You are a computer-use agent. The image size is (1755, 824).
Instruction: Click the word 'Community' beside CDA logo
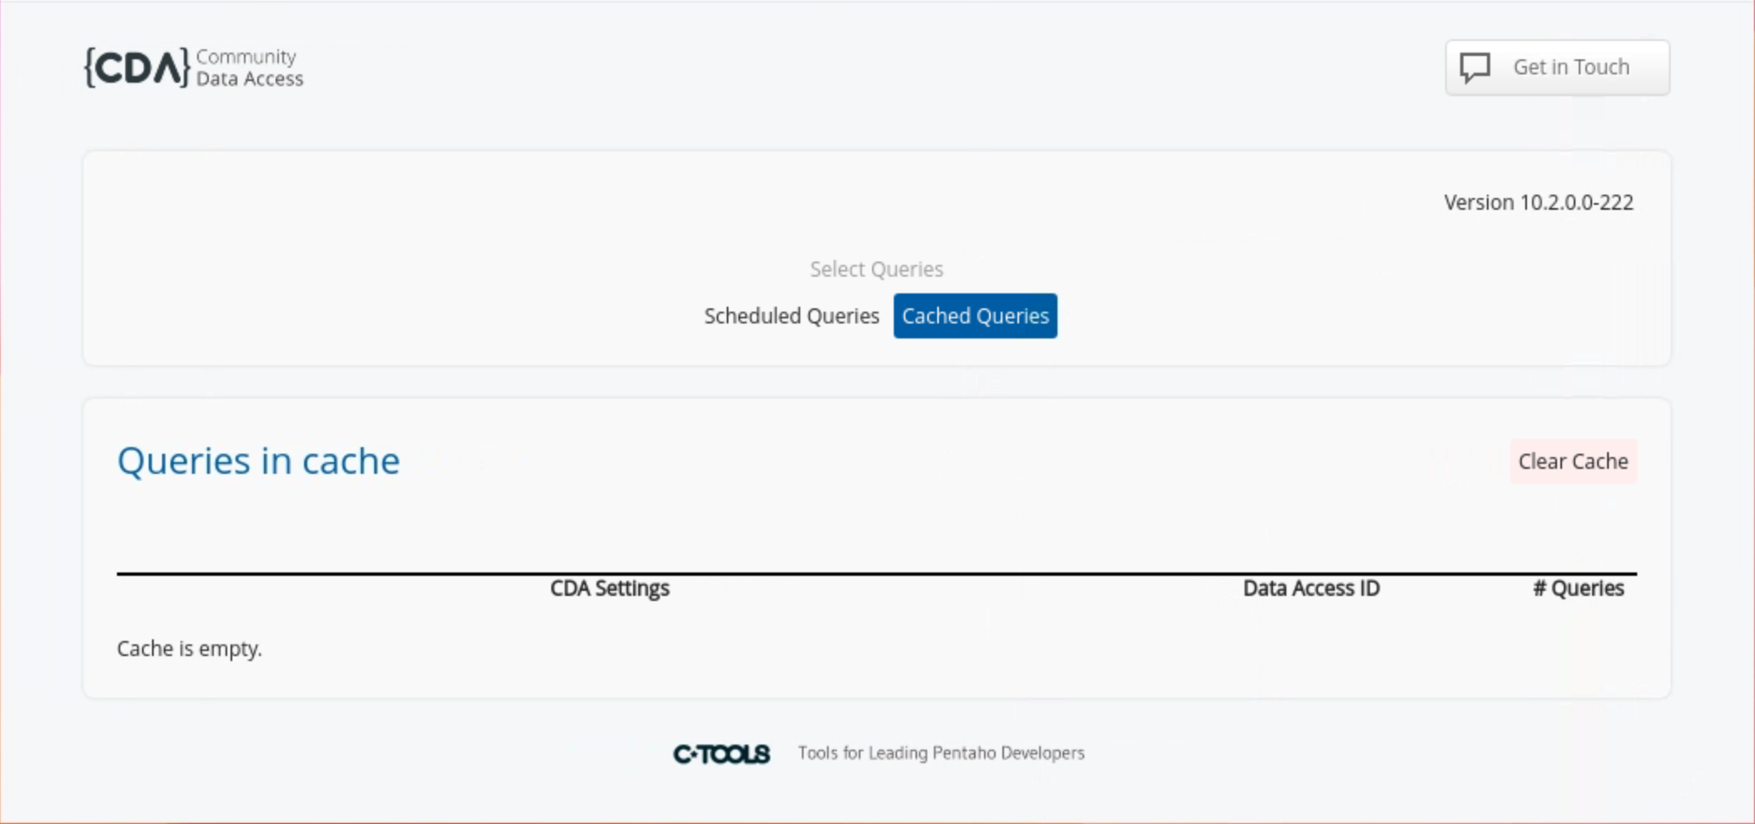(246, 57)
